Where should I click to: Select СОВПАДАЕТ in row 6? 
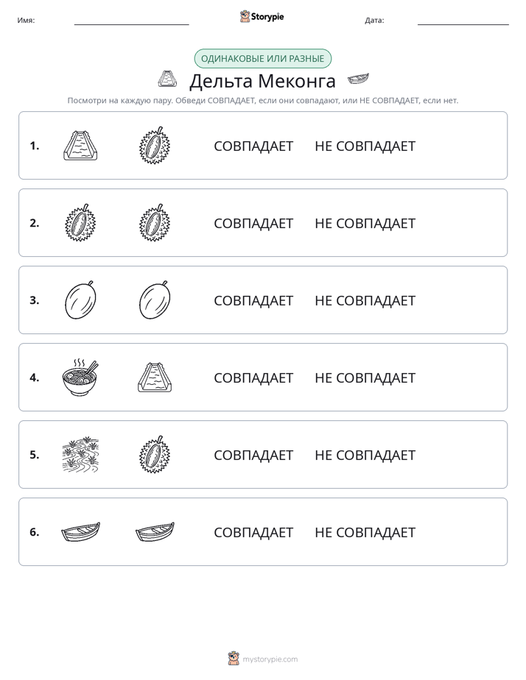coord(253,531)
